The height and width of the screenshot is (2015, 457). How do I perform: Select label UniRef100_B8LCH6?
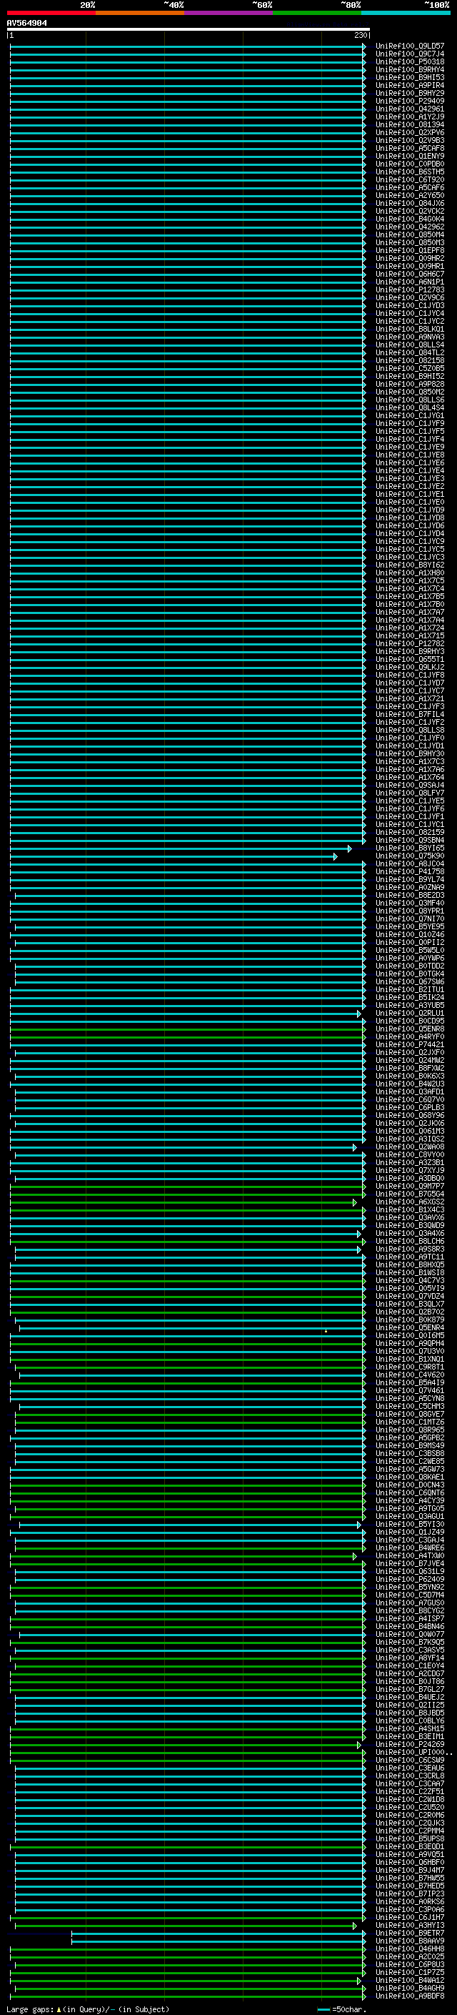[410, 1242]
